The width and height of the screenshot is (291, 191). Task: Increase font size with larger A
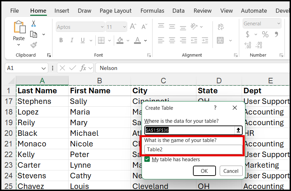[133, 26]
